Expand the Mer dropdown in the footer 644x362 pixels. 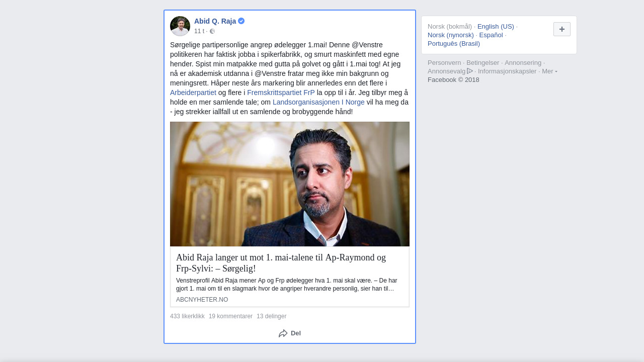tap(549, 71)
